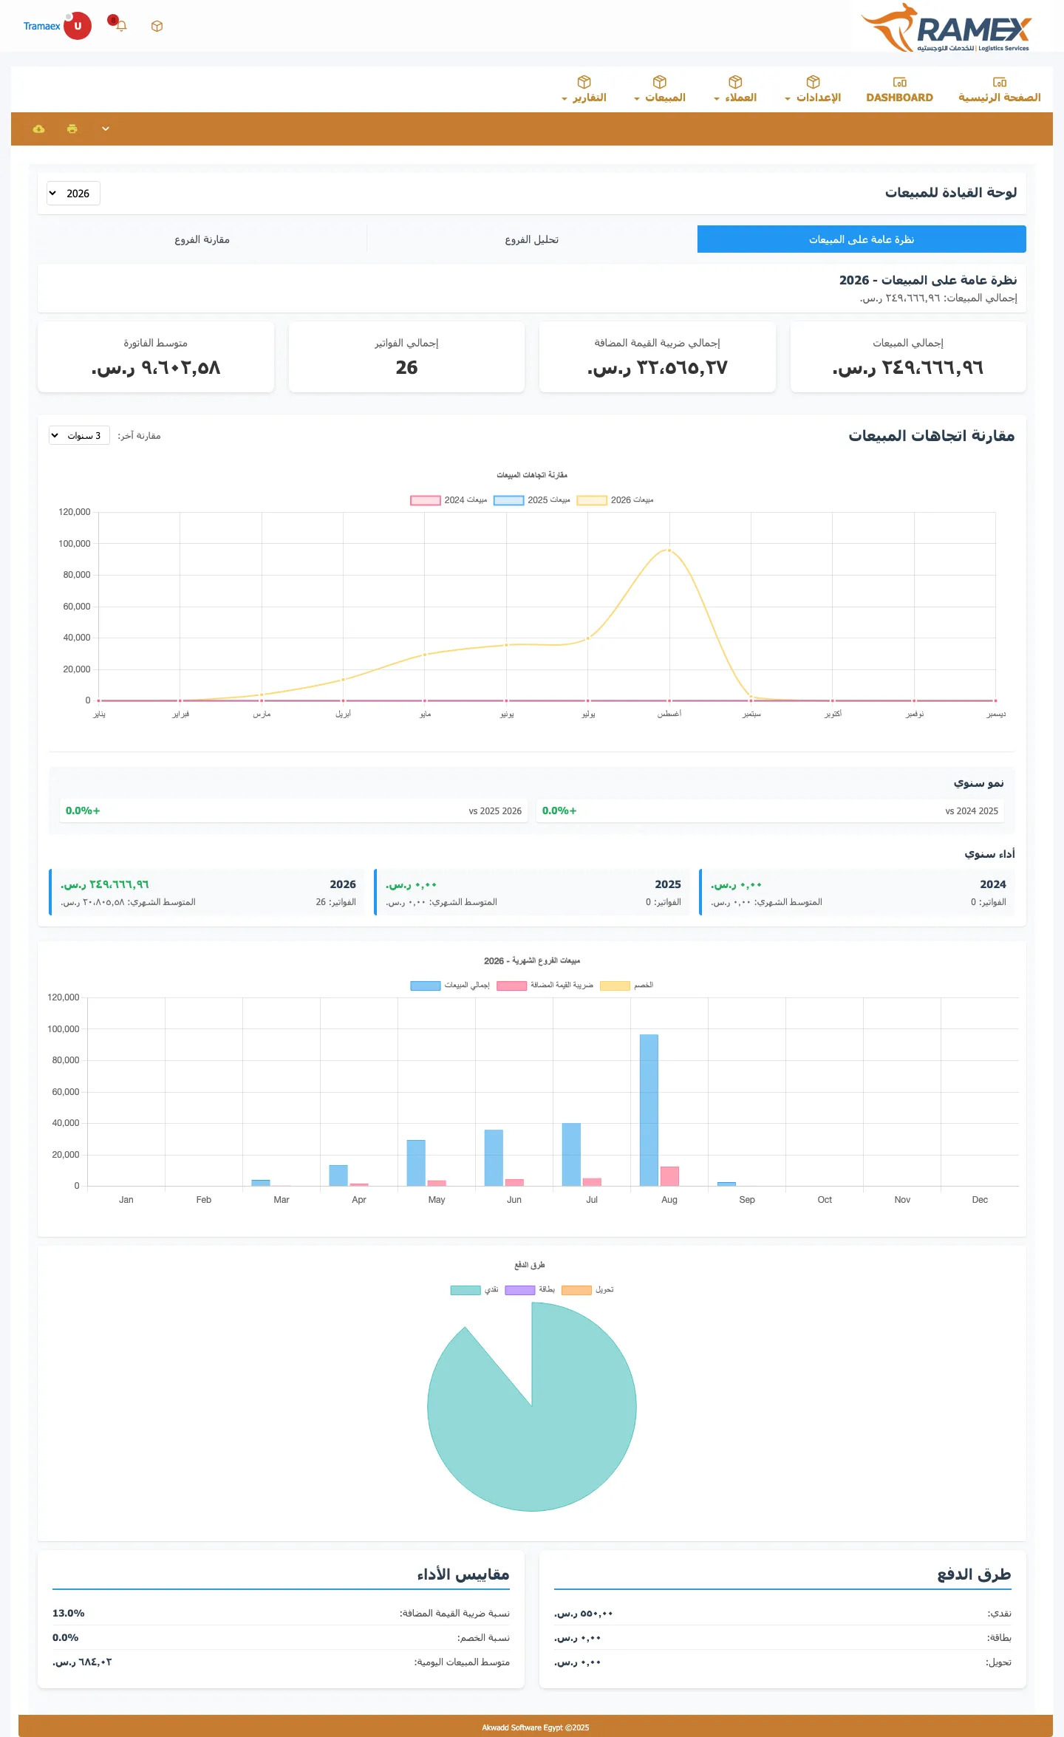Toggle إجمالي المبيعات bar series legend

point(450,986)
